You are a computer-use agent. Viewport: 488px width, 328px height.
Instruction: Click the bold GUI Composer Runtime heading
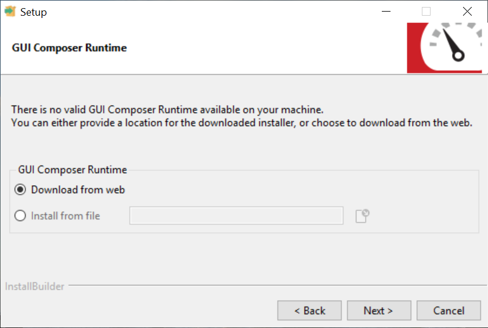click(69, 48)
